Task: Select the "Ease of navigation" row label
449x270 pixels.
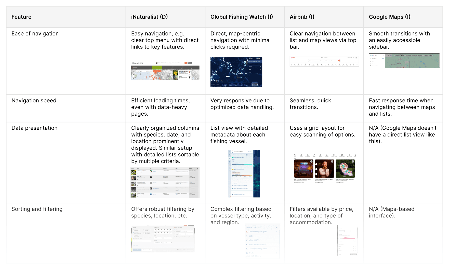Action: [35, 34]
